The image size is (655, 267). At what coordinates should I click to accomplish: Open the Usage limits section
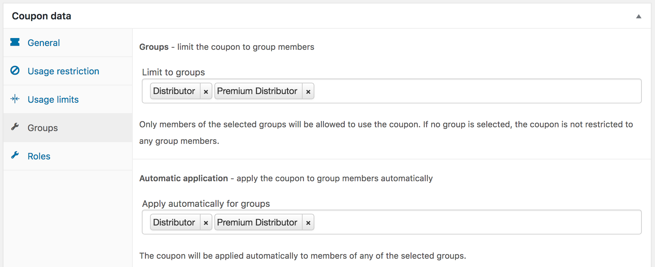(53, 99)
